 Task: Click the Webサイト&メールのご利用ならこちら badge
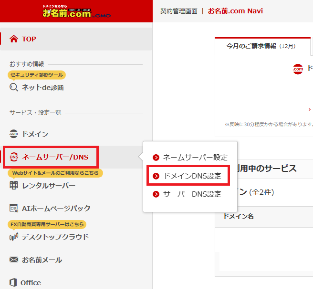[55, 173]
